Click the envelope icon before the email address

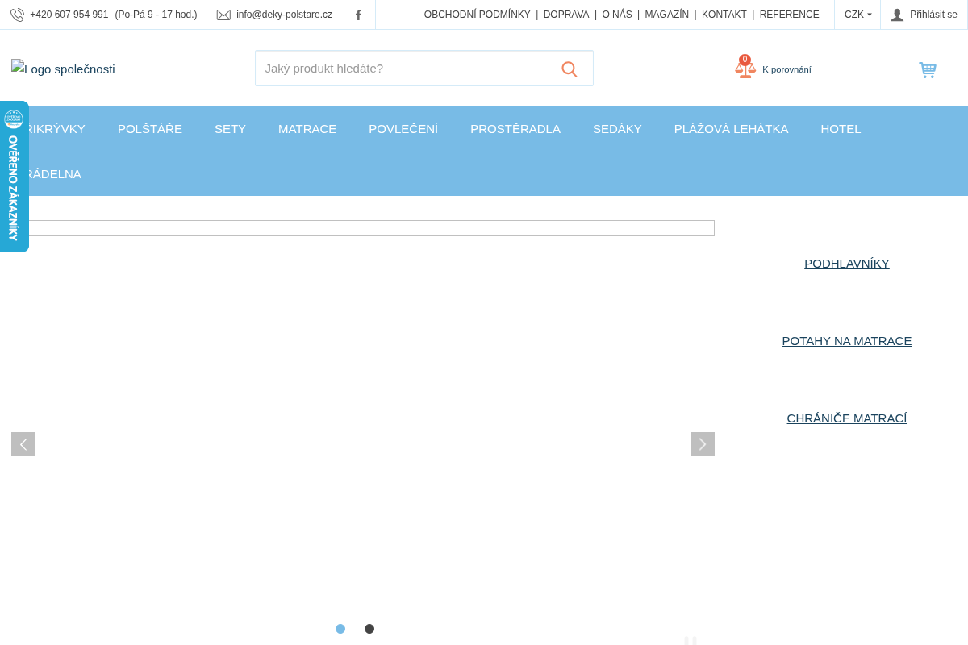(x=223, y=15)
